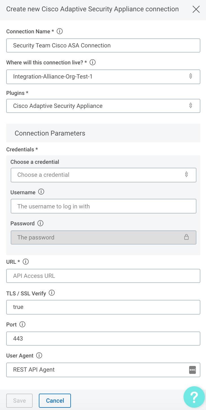This screenshot has width=206, height=410.
Task: Click the Port field showing 443
Action: tap(103, 338)
